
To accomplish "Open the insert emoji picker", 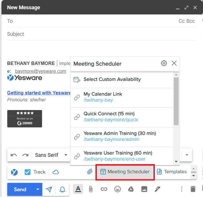I will coord(117,189).
